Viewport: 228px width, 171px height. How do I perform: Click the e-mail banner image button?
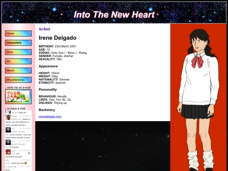tap(18, 97)
